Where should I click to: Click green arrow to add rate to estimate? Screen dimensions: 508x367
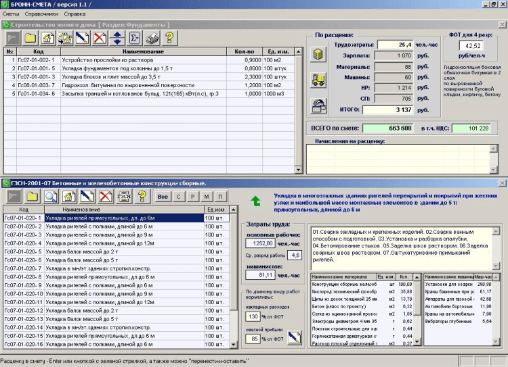tap(255, 201)
